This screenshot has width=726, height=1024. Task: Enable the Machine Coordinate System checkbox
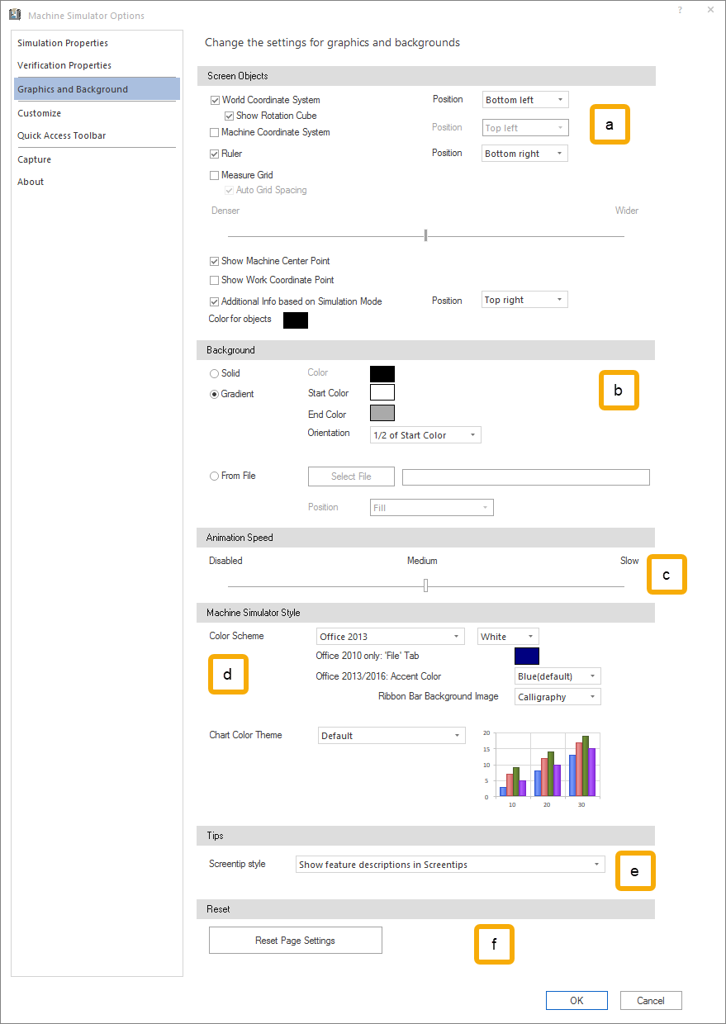[215, 132]
